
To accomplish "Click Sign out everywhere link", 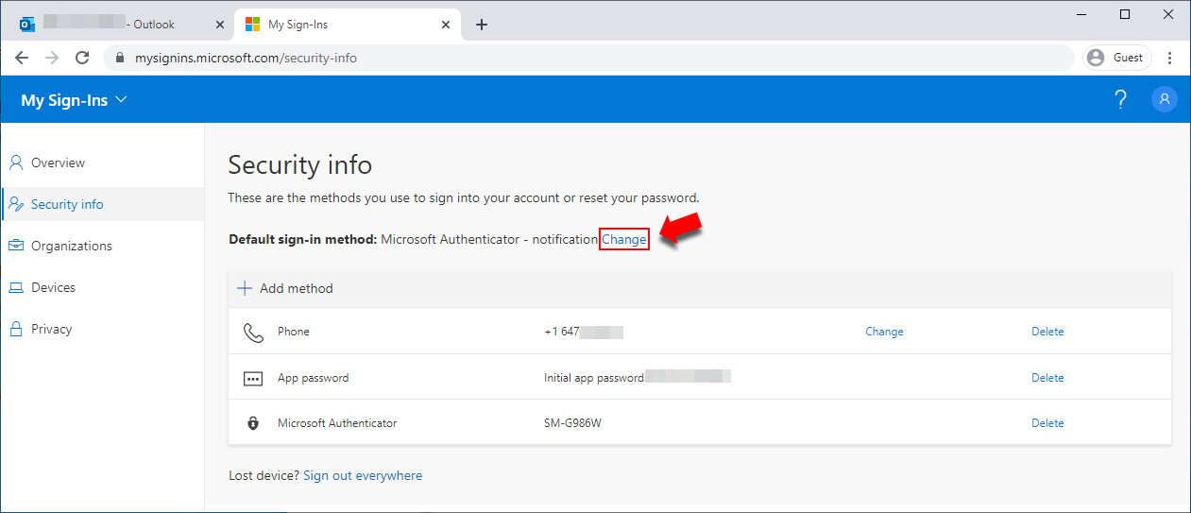I will (363, 475).
